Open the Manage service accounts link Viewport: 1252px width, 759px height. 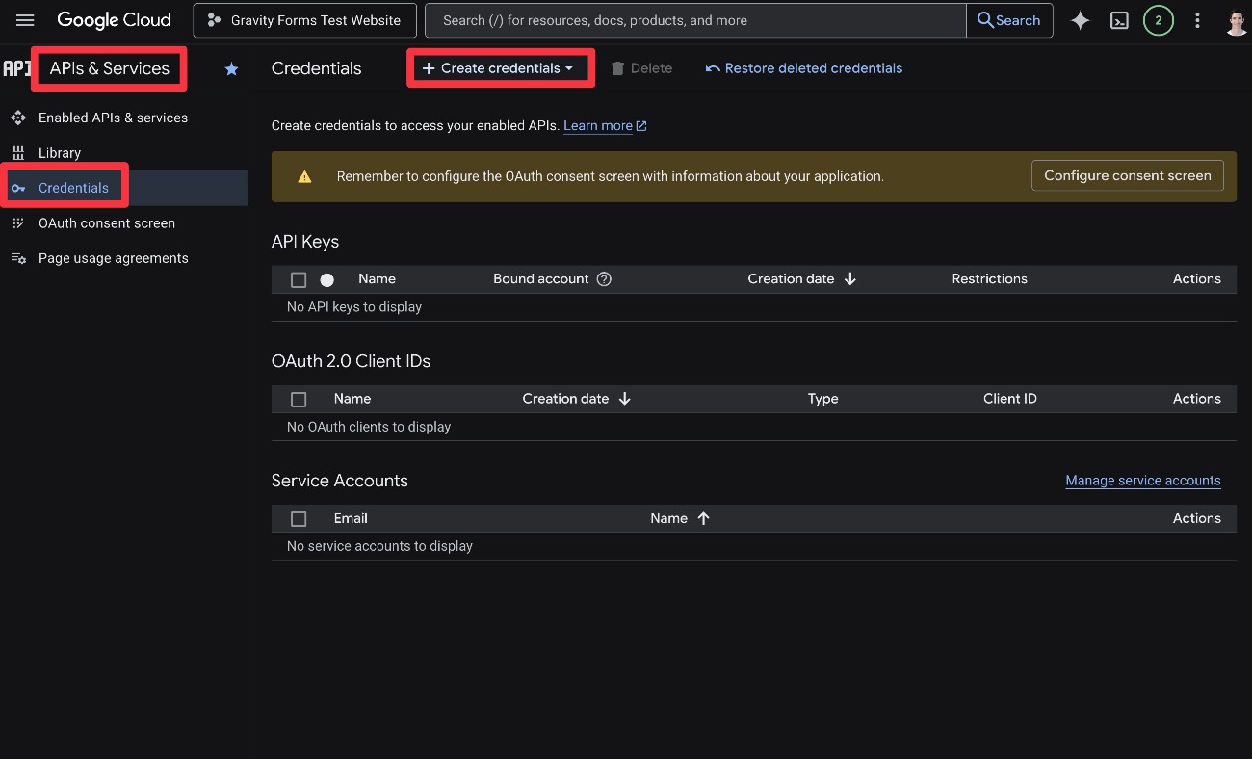coord(1143,480)
